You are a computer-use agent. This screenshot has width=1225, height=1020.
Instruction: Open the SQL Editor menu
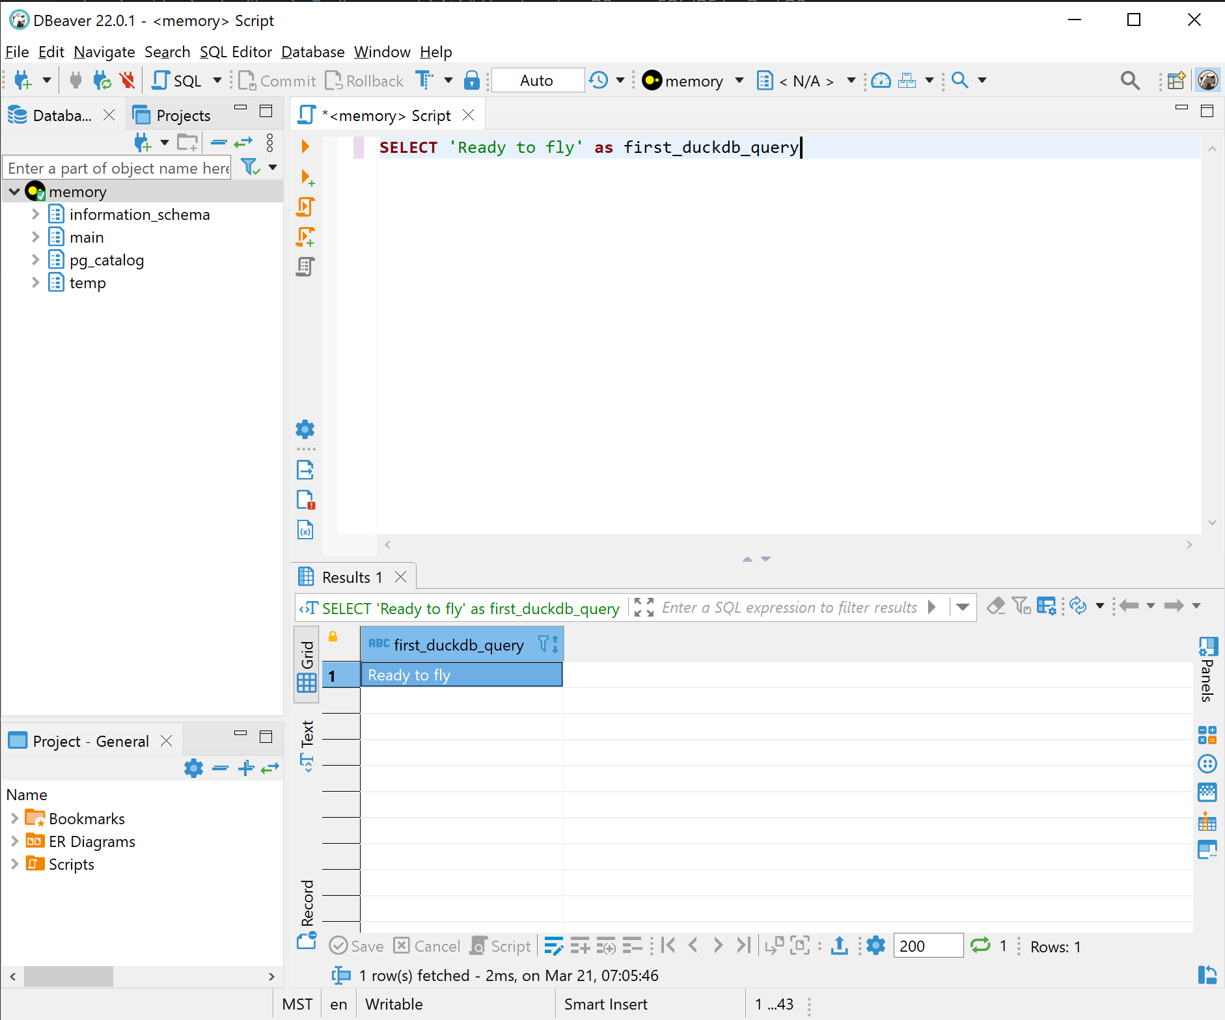[236, 52]
